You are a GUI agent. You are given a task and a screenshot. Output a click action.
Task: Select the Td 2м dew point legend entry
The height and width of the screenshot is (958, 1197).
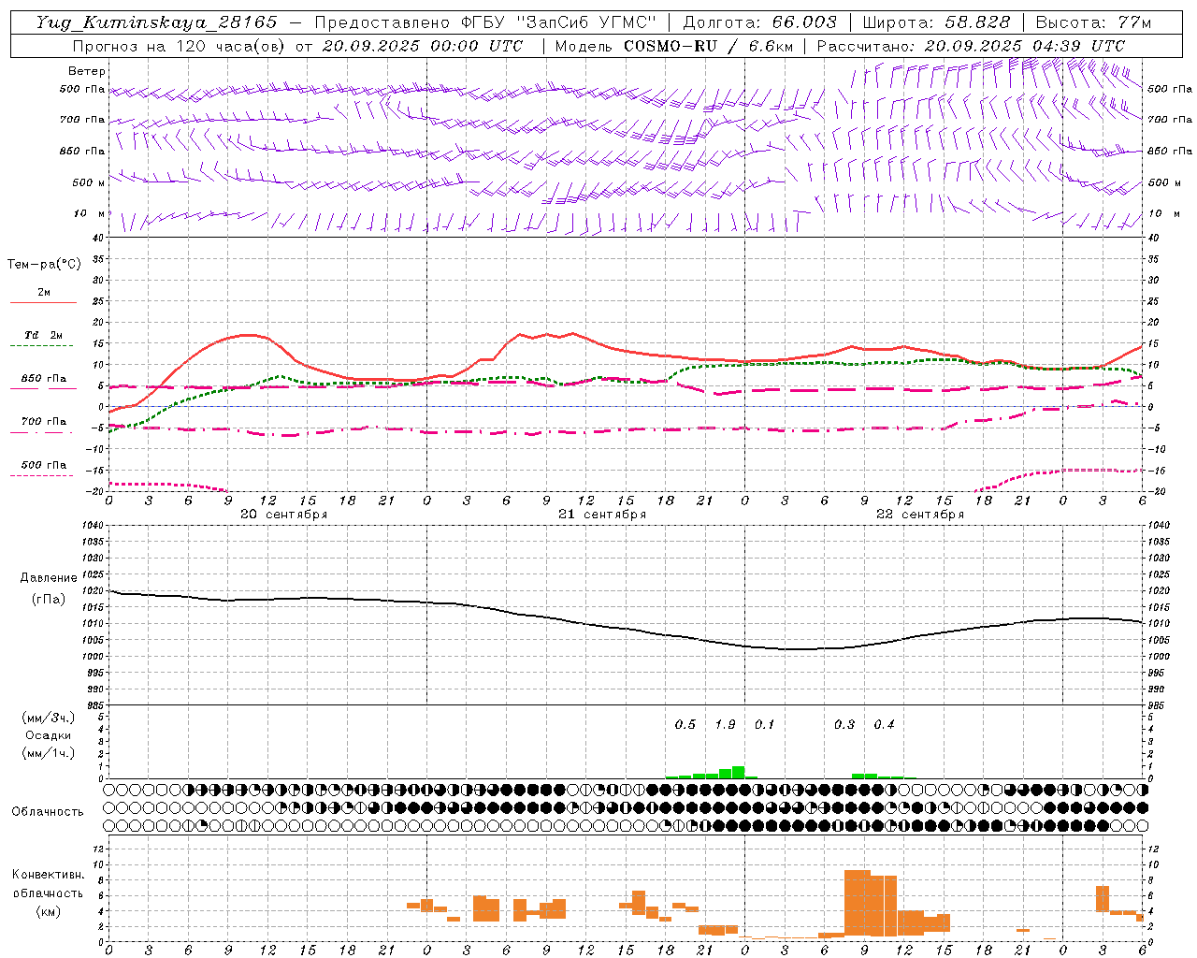(43, 335)
